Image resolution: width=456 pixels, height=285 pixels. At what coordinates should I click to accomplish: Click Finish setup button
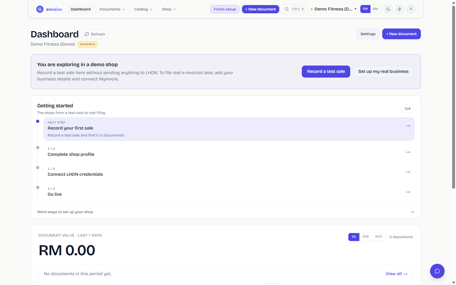[225, 9]
